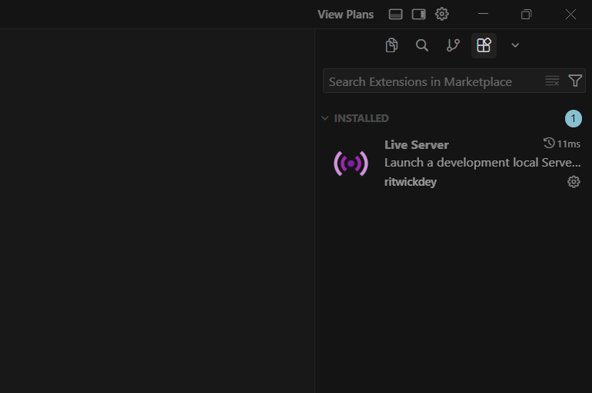The width and height of the screenshot is (592, 393).
Task: Click the Live Server description text
Action: pos(483,163)
